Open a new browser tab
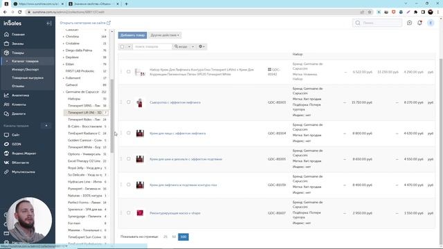 coord(126,4)
